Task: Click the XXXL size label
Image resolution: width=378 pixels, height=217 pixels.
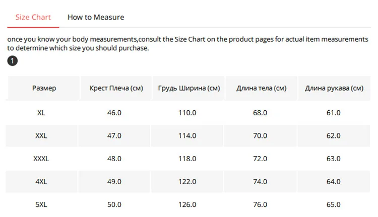Action: 41,159
